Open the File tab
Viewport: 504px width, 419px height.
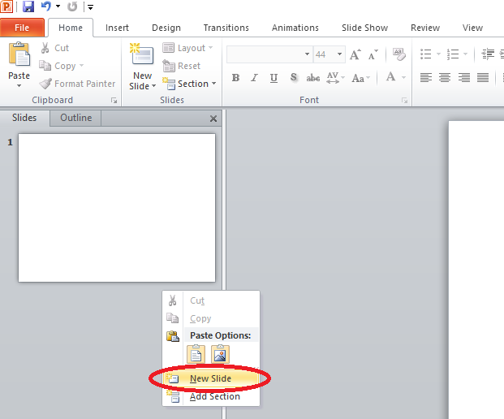[x=22, y=28]
